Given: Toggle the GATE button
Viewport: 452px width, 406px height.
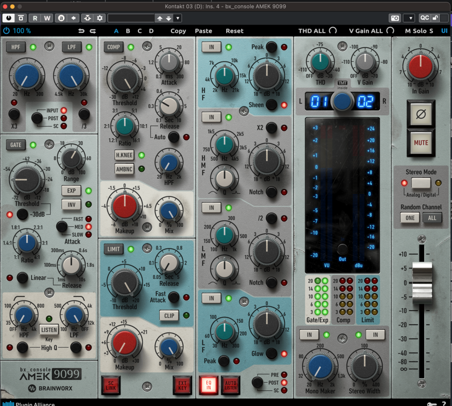Looking at the screenshot, I should [x=16, y=145].
